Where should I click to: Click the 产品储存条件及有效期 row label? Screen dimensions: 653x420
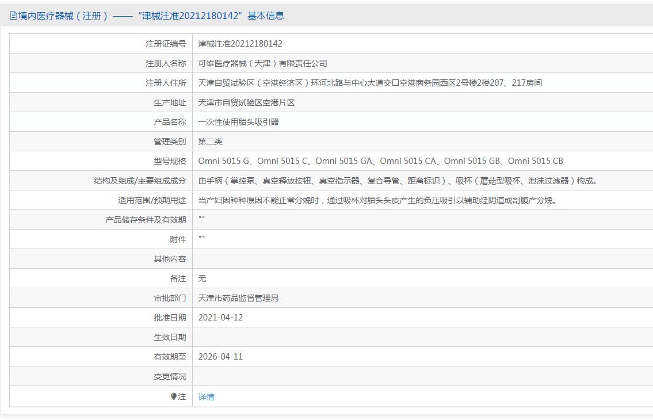pos(146,220)
